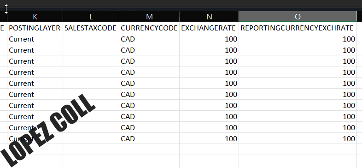Select the last 100 value in EXCHANGERATE column
Screen dimensions: 362x168
click(209, 138)
